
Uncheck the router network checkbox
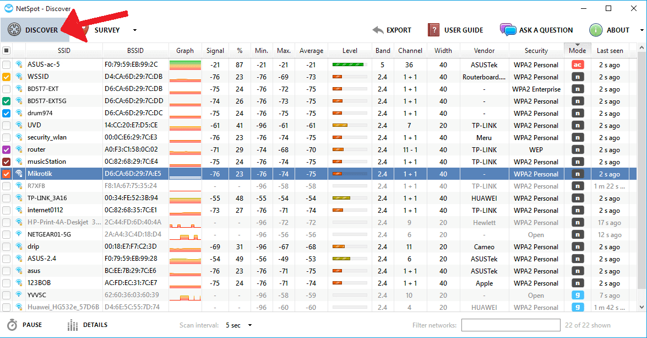click(x=6, y=149)
